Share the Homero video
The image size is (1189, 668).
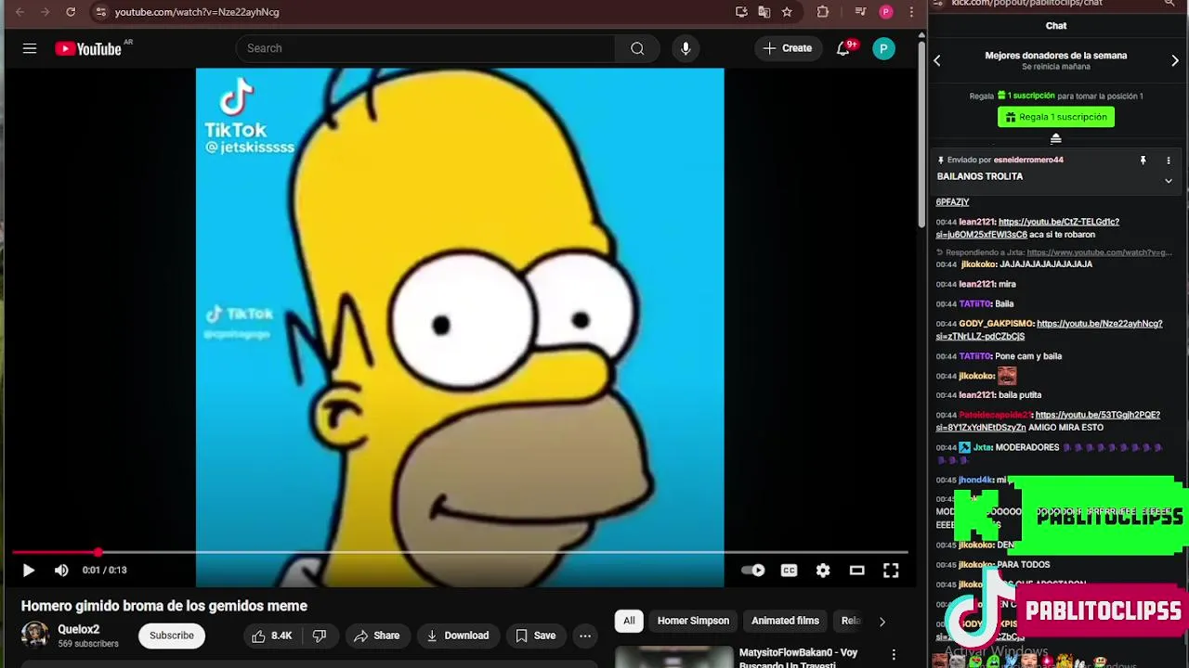376,636
